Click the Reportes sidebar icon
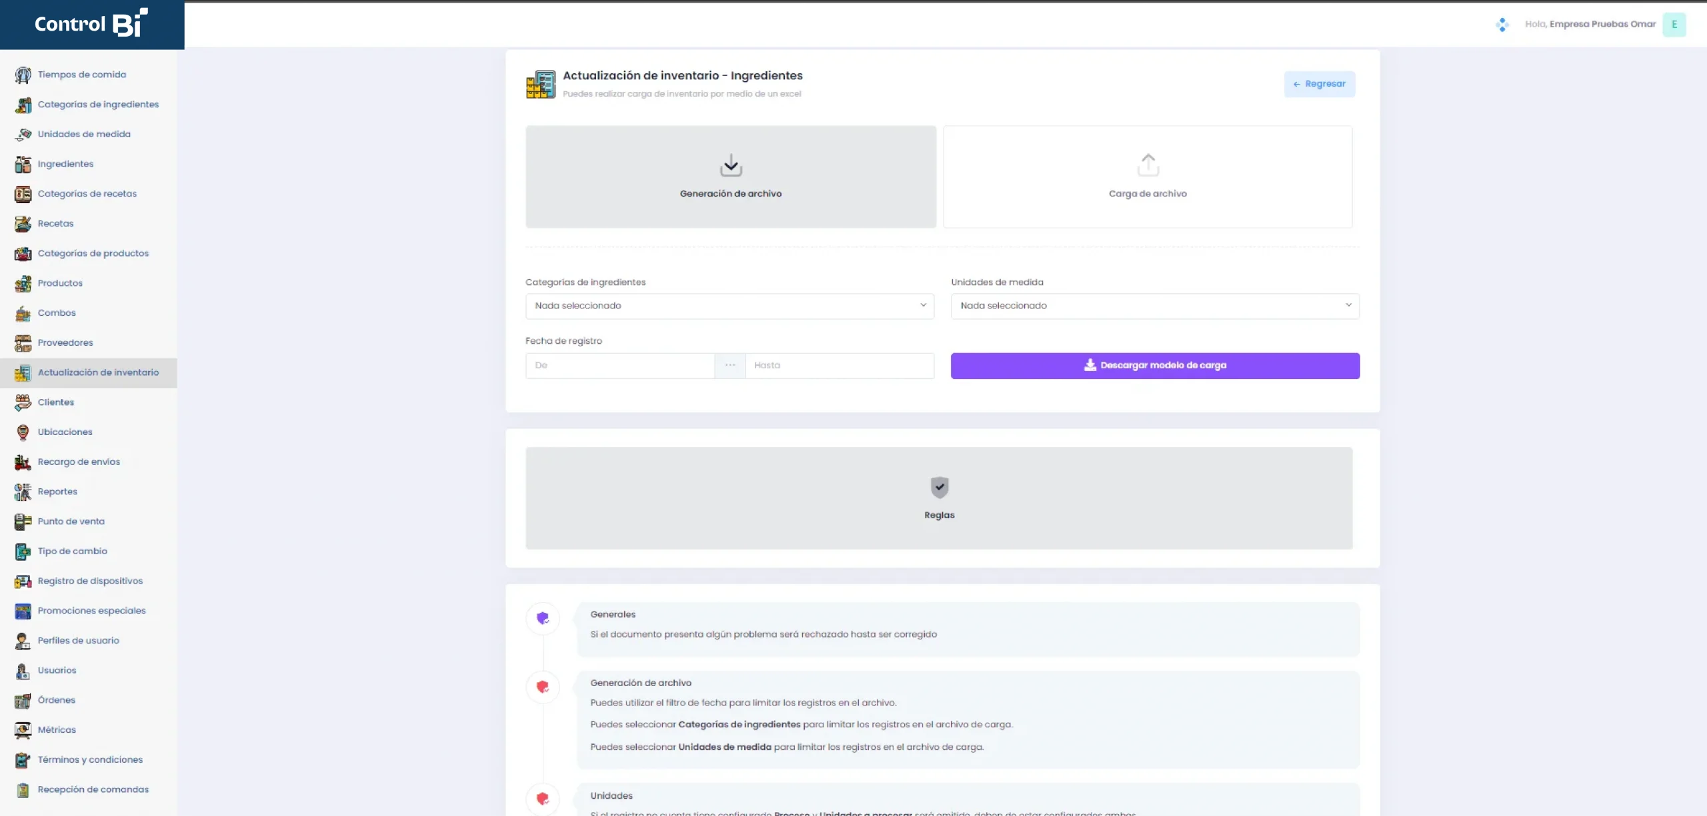Image resolution: width=1707 pixels, height=816 pixels. [23, 492]
